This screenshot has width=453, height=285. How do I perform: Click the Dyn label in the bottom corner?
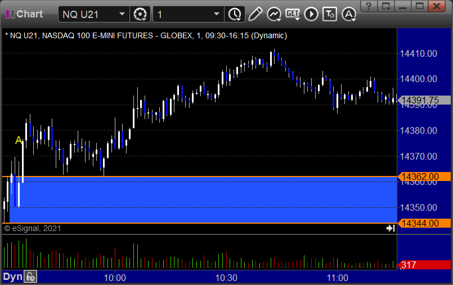(x=13, y=277)
